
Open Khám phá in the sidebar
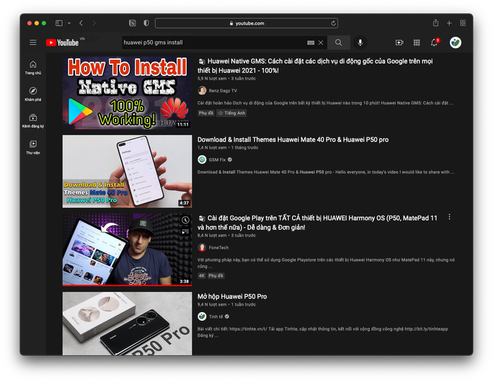pyautogui.click(x=33, y=94)
